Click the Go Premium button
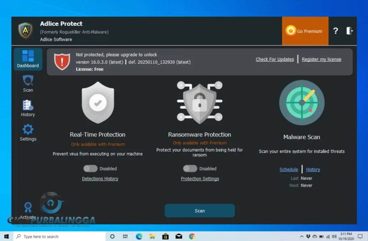This screenshot has height=241, width=368. tap(305, 31)
